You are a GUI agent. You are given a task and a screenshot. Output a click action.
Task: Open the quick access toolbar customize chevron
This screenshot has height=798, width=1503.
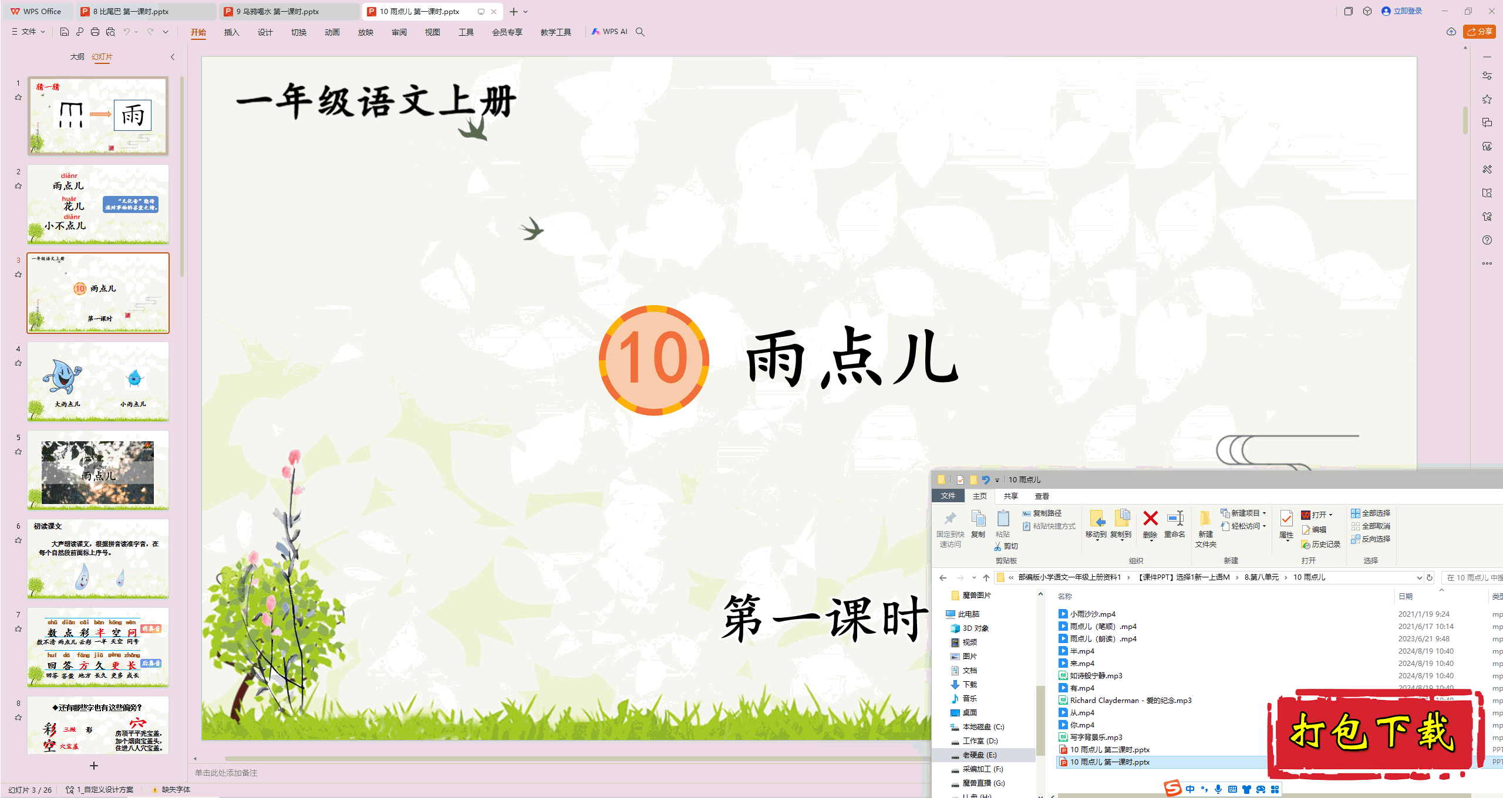point(166,32)
